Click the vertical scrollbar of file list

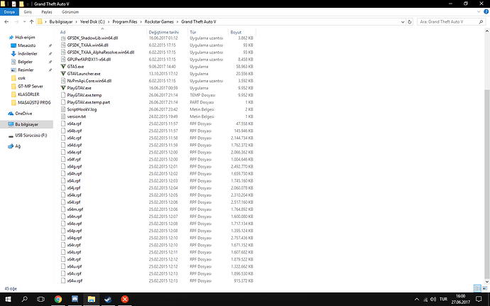click(487, 185)
